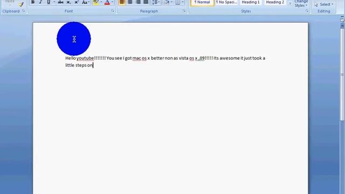This screenshot has width=345, height=194.
Task: Toggle the ruler view icon above scrollbar
Action: (x=342, y=19)
